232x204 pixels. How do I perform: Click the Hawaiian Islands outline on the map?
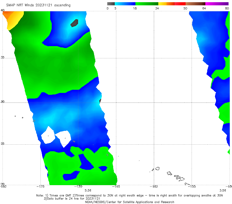(x=170, y=176)
